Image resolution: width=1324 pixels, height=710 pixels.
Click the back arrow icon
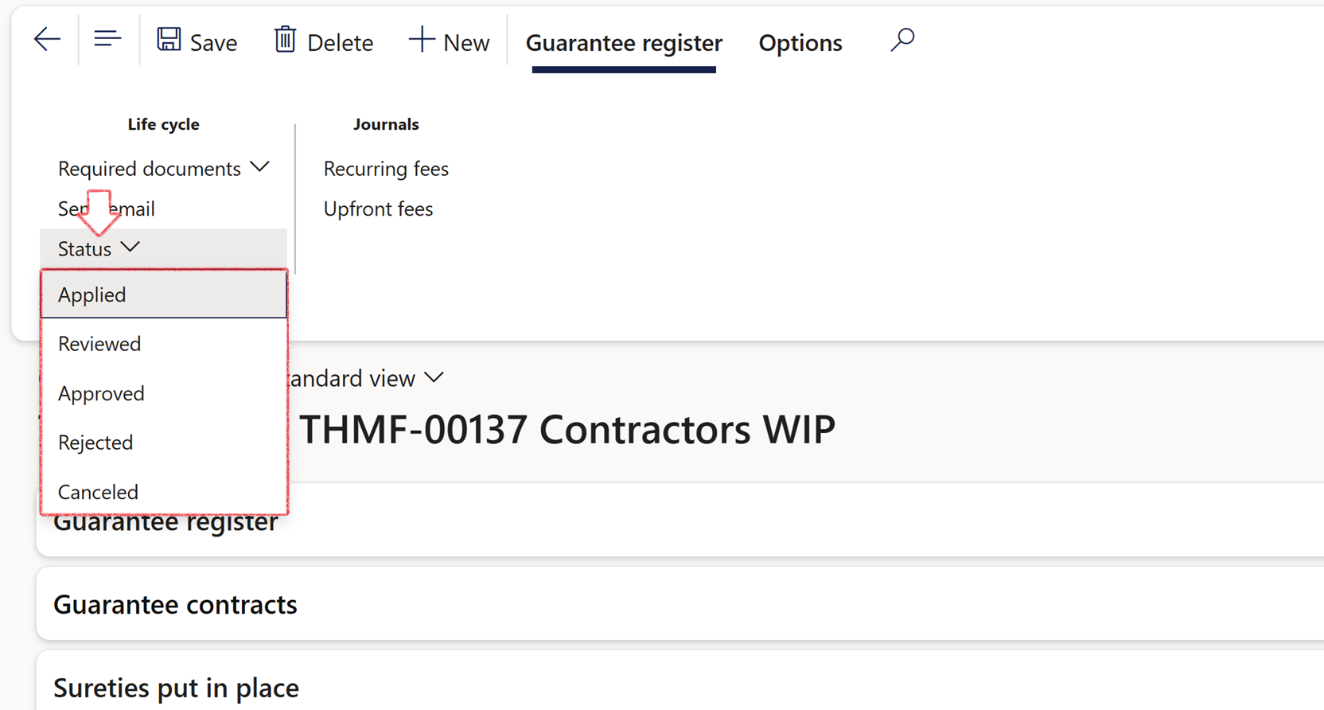pos(47,39)
